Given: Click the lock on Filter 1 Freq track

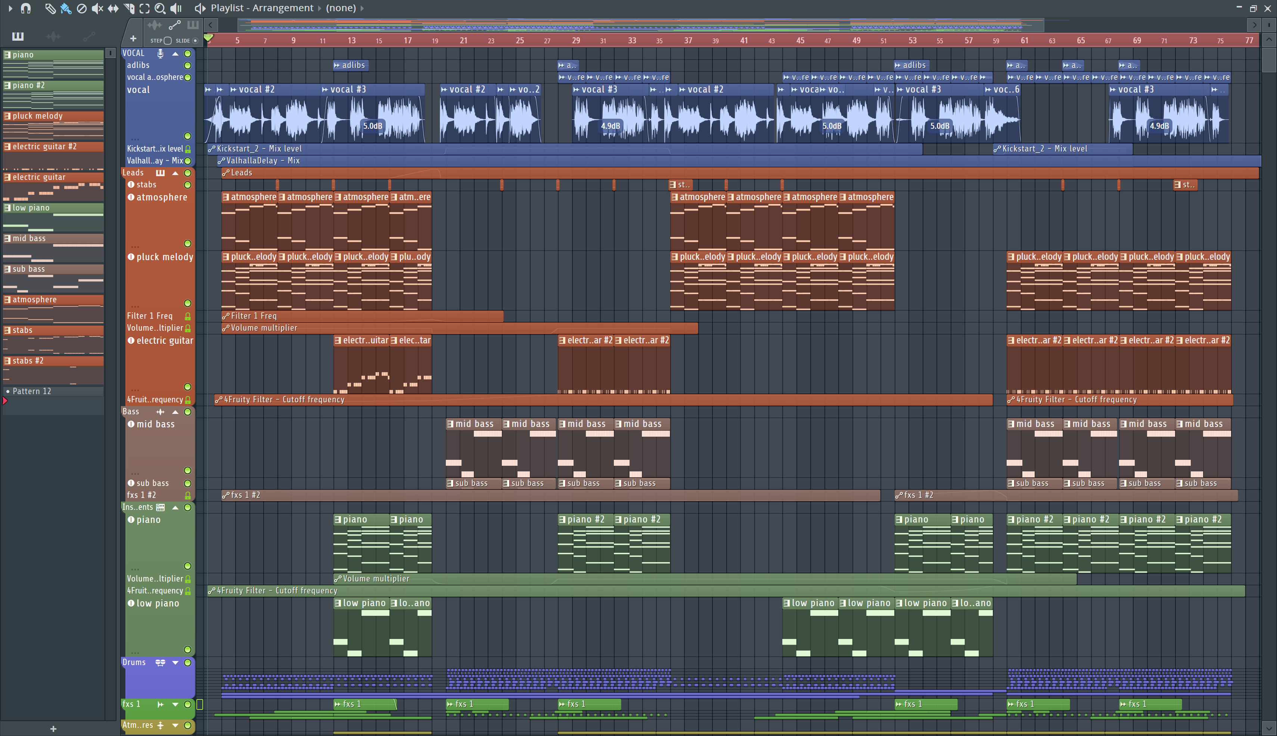Looking at the screenshot, I should coord(188,316).
